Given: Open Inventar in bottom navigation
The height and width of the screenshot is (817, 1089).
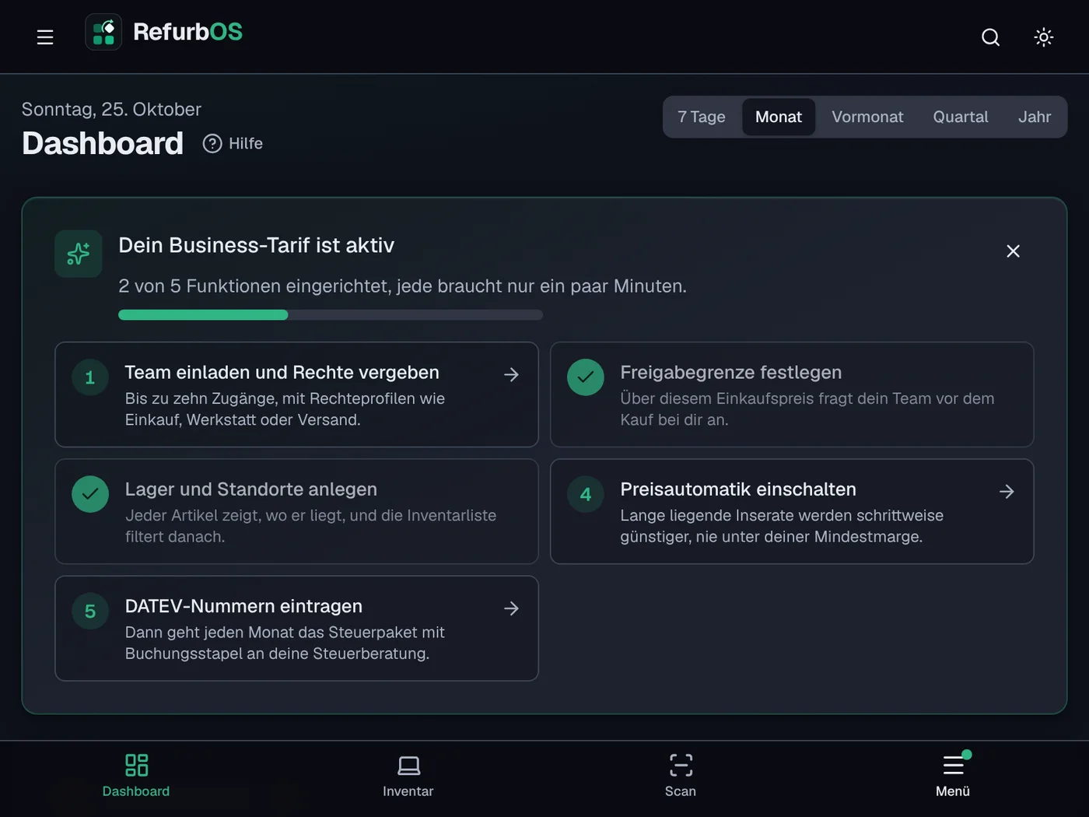Looking at the screenshot, I should [408, 776].
